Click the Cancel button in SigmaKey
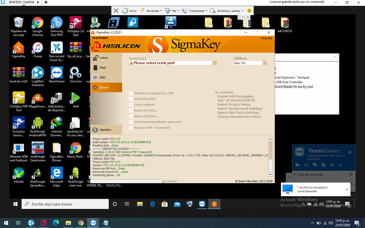The width and height of the screenshot is (365, 228). click(169, 181)
